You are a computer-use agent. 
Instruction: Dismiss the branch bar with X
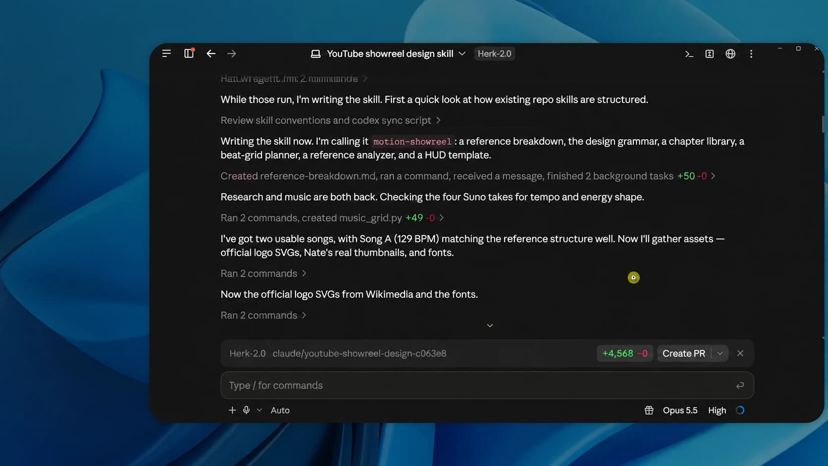(x=740, y=353)
